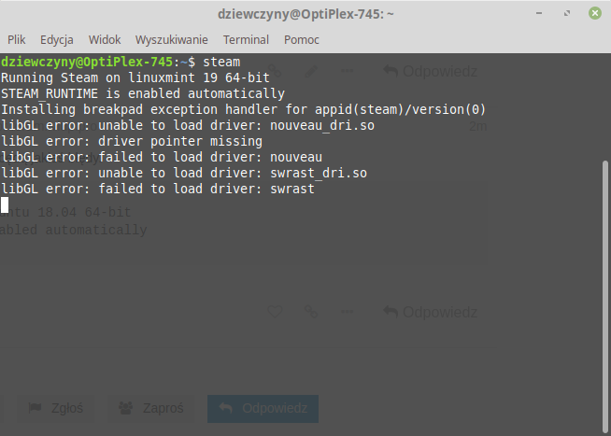Click the title bar text dziewczyny@OptiPlex-745
The height and width of the screenshot is (436, 611).
pyautogui.click(x=305, y=14)
